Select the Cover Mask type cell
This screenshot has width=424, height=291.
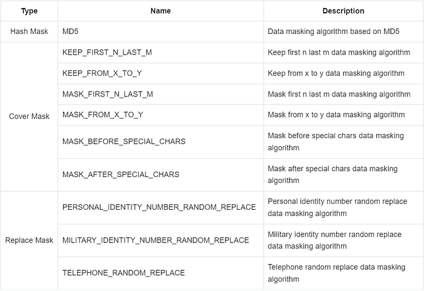click(29, 116)
